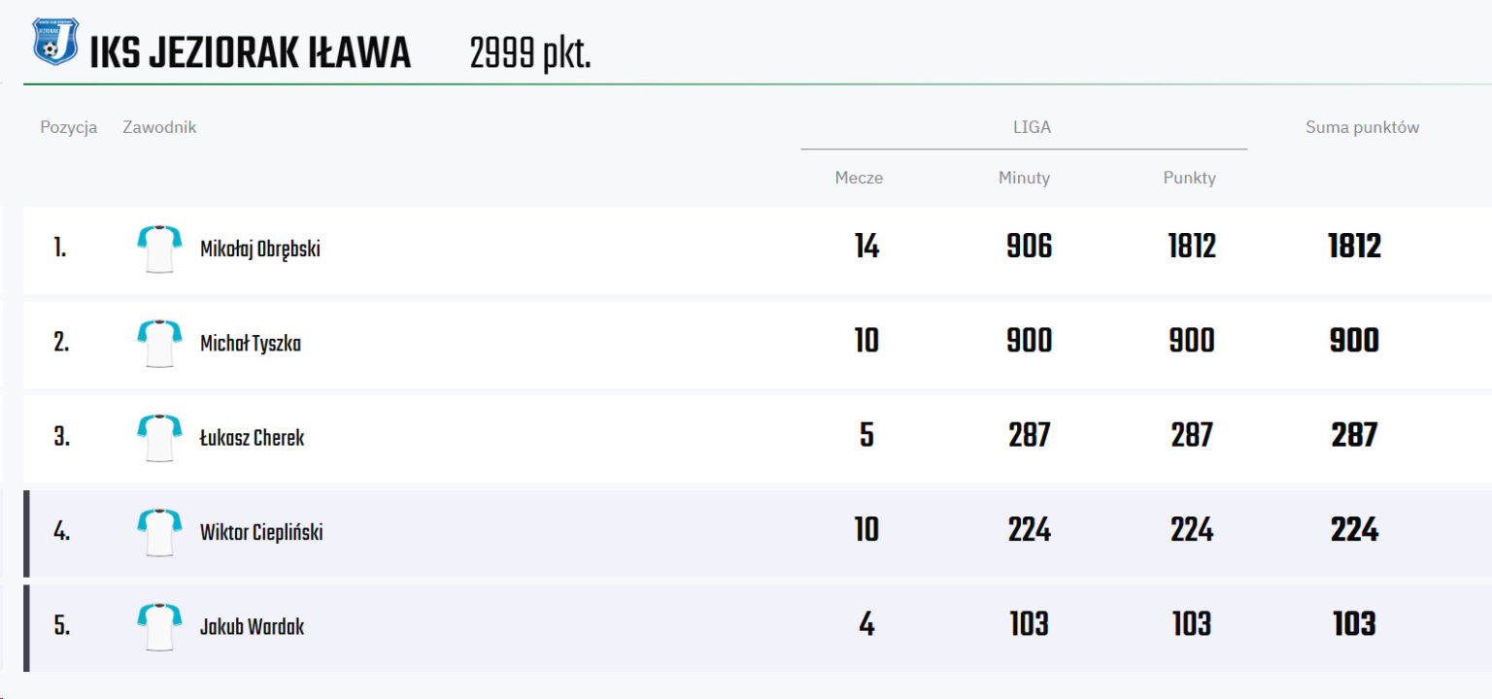Image resolution: width=1492 pixels, height=699 pixels.
Task: Click Michał Tyszka's jersey icon
Action: (159, 344)
